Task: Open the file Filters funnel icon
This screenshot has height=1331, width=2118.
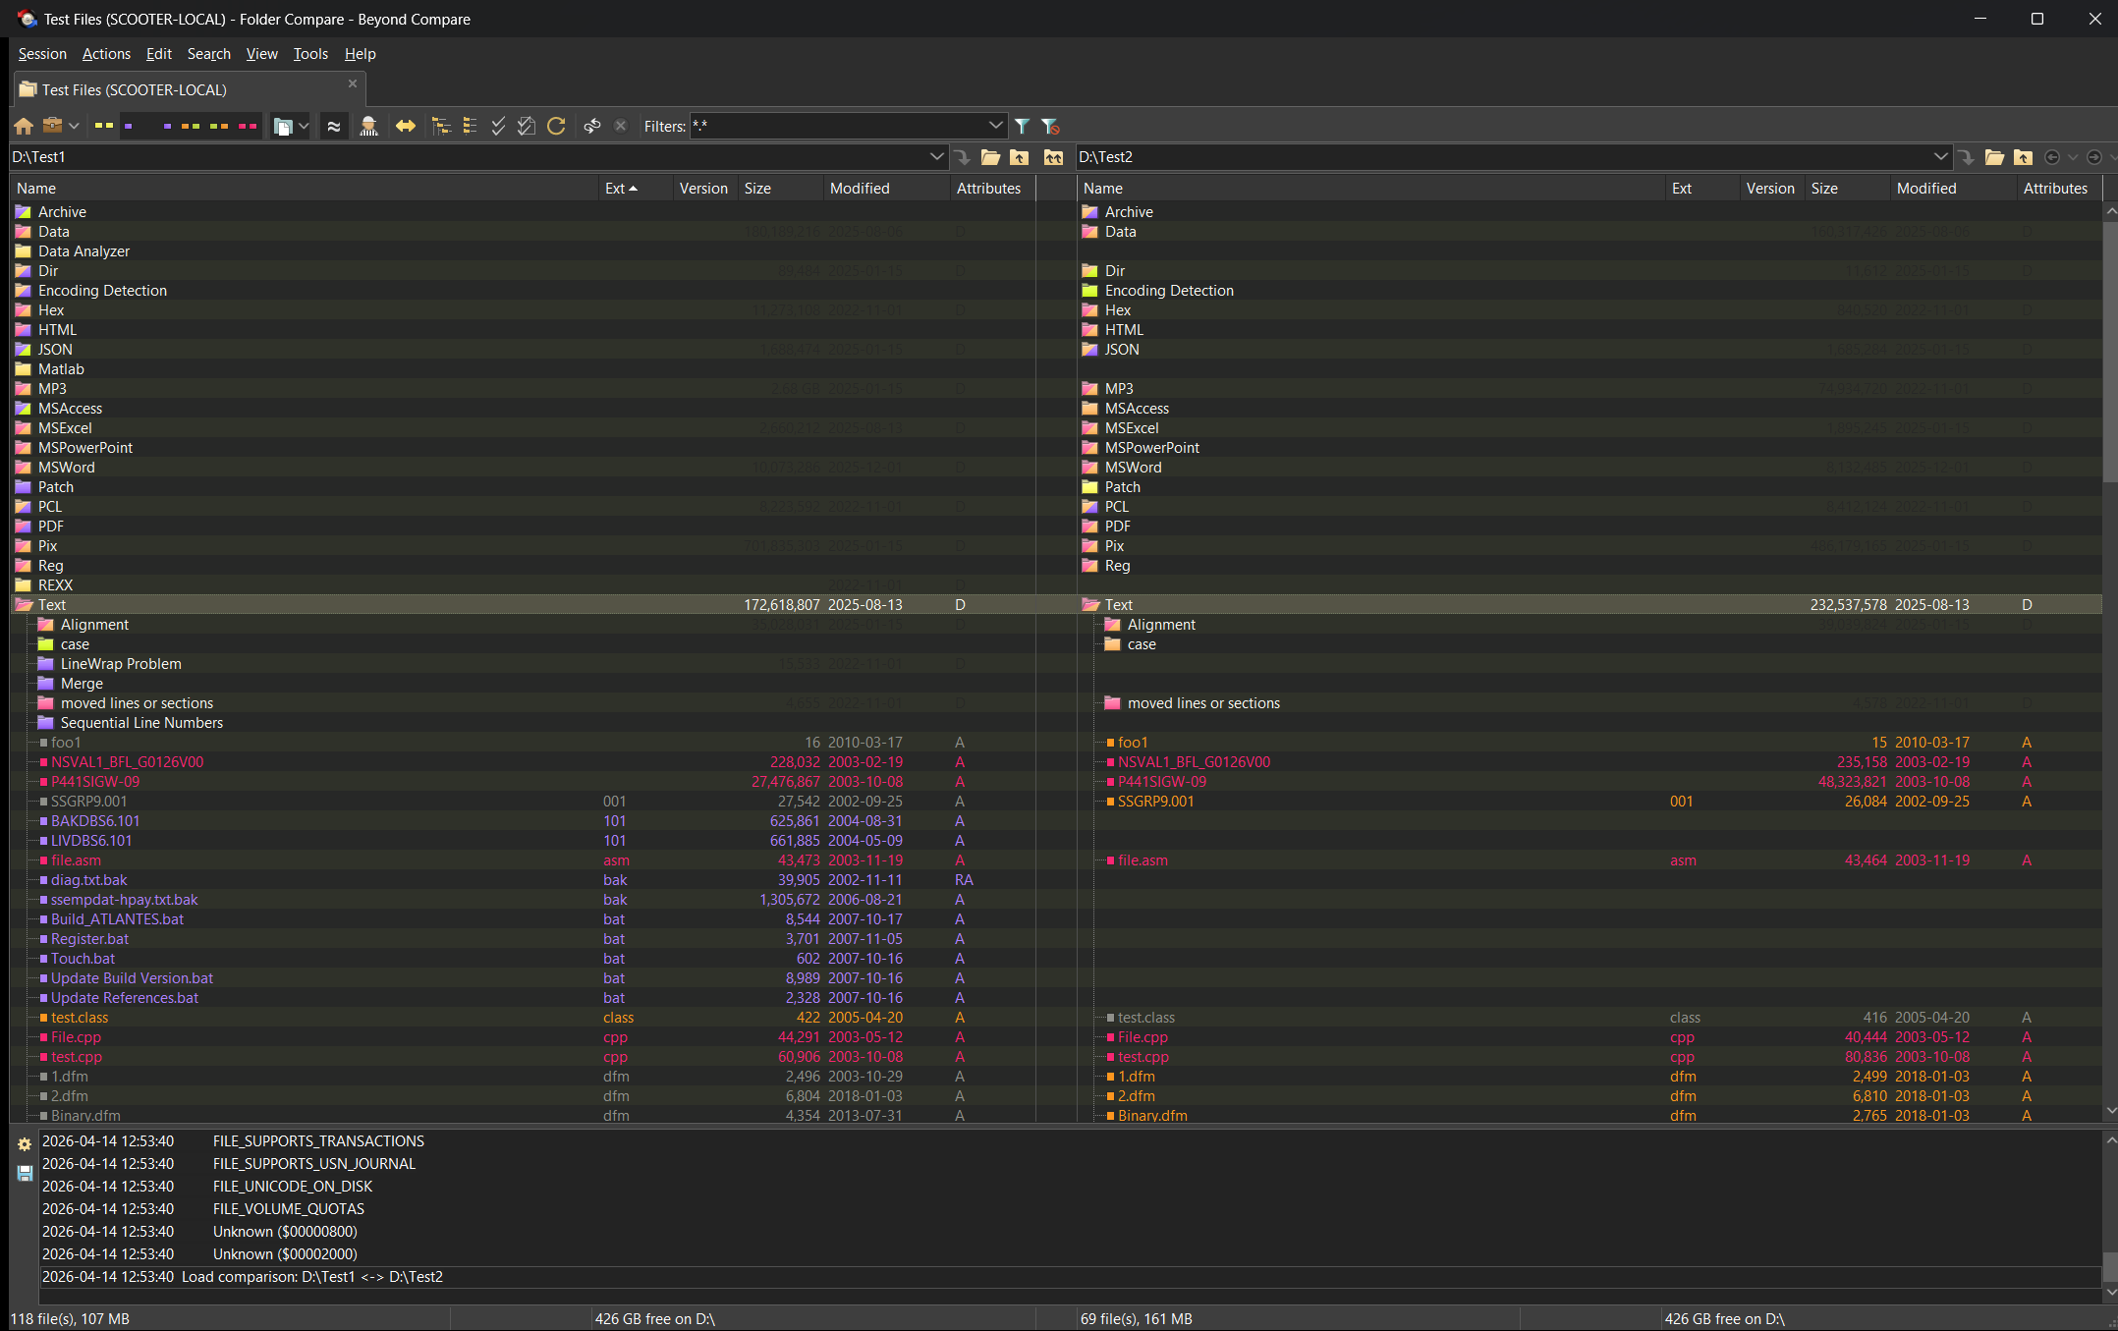Action: click(1022, 126)
